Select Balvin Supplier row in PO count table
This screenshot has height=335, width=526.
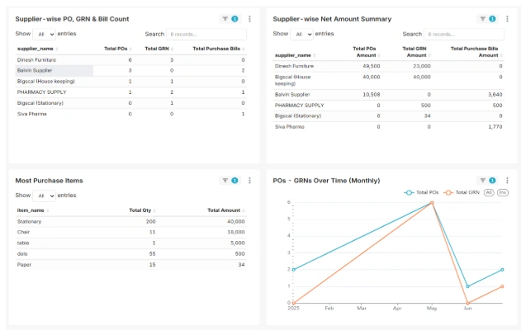[x=51, y=71]
